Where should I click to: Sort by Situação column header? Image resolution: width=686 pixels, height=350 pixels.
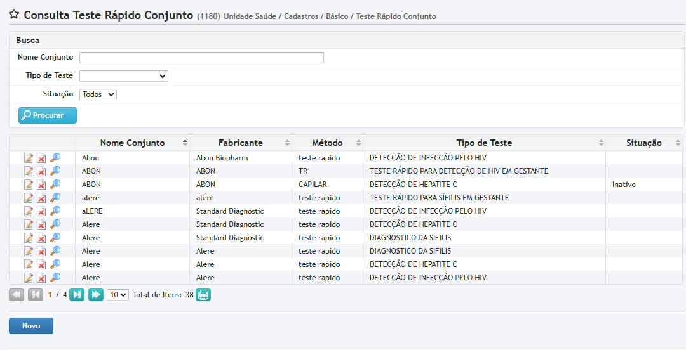click(643, 143)
